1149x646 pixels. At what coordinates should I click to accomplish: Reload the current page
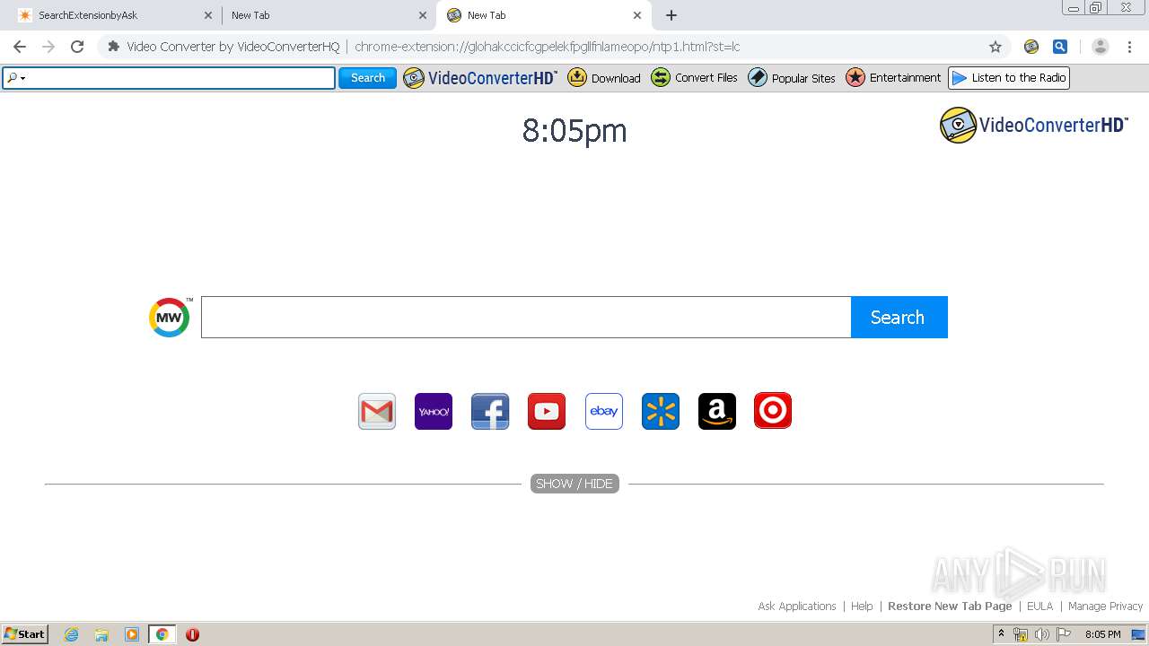point(77,47)
